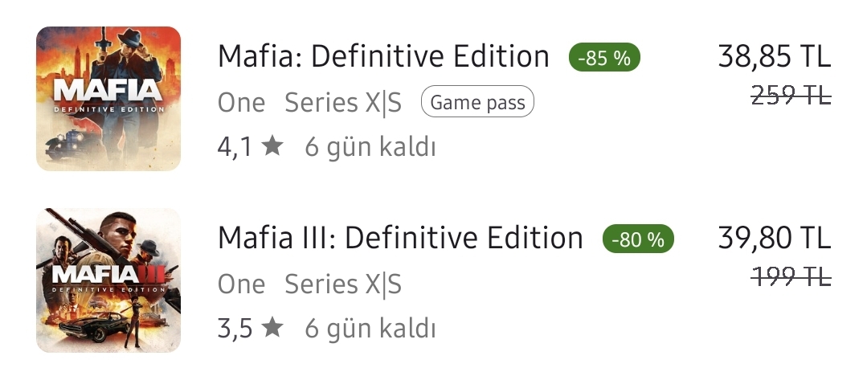Tap the star icon beside 3,5 rating
Image resolution: width=867 pixels, height=368 pixels.
pyautogui.click(x=272, y=328)
